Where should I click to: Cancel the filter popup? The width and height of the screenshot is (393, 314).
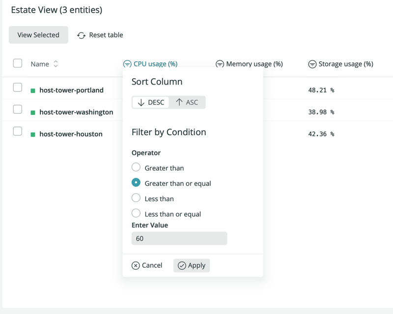(x=147, y=265)
